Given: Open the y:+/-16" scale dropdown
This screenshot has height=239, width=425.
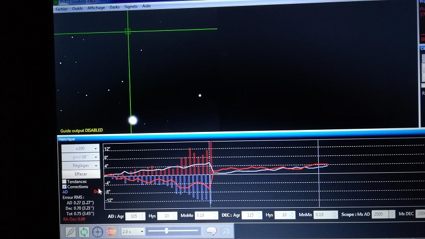Looking at the screenshot, I should tap(80, 157).
